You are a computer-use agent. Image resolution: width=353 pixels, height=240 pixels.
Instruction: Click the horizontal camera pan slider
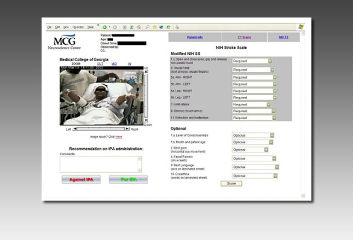click(101, 129)
